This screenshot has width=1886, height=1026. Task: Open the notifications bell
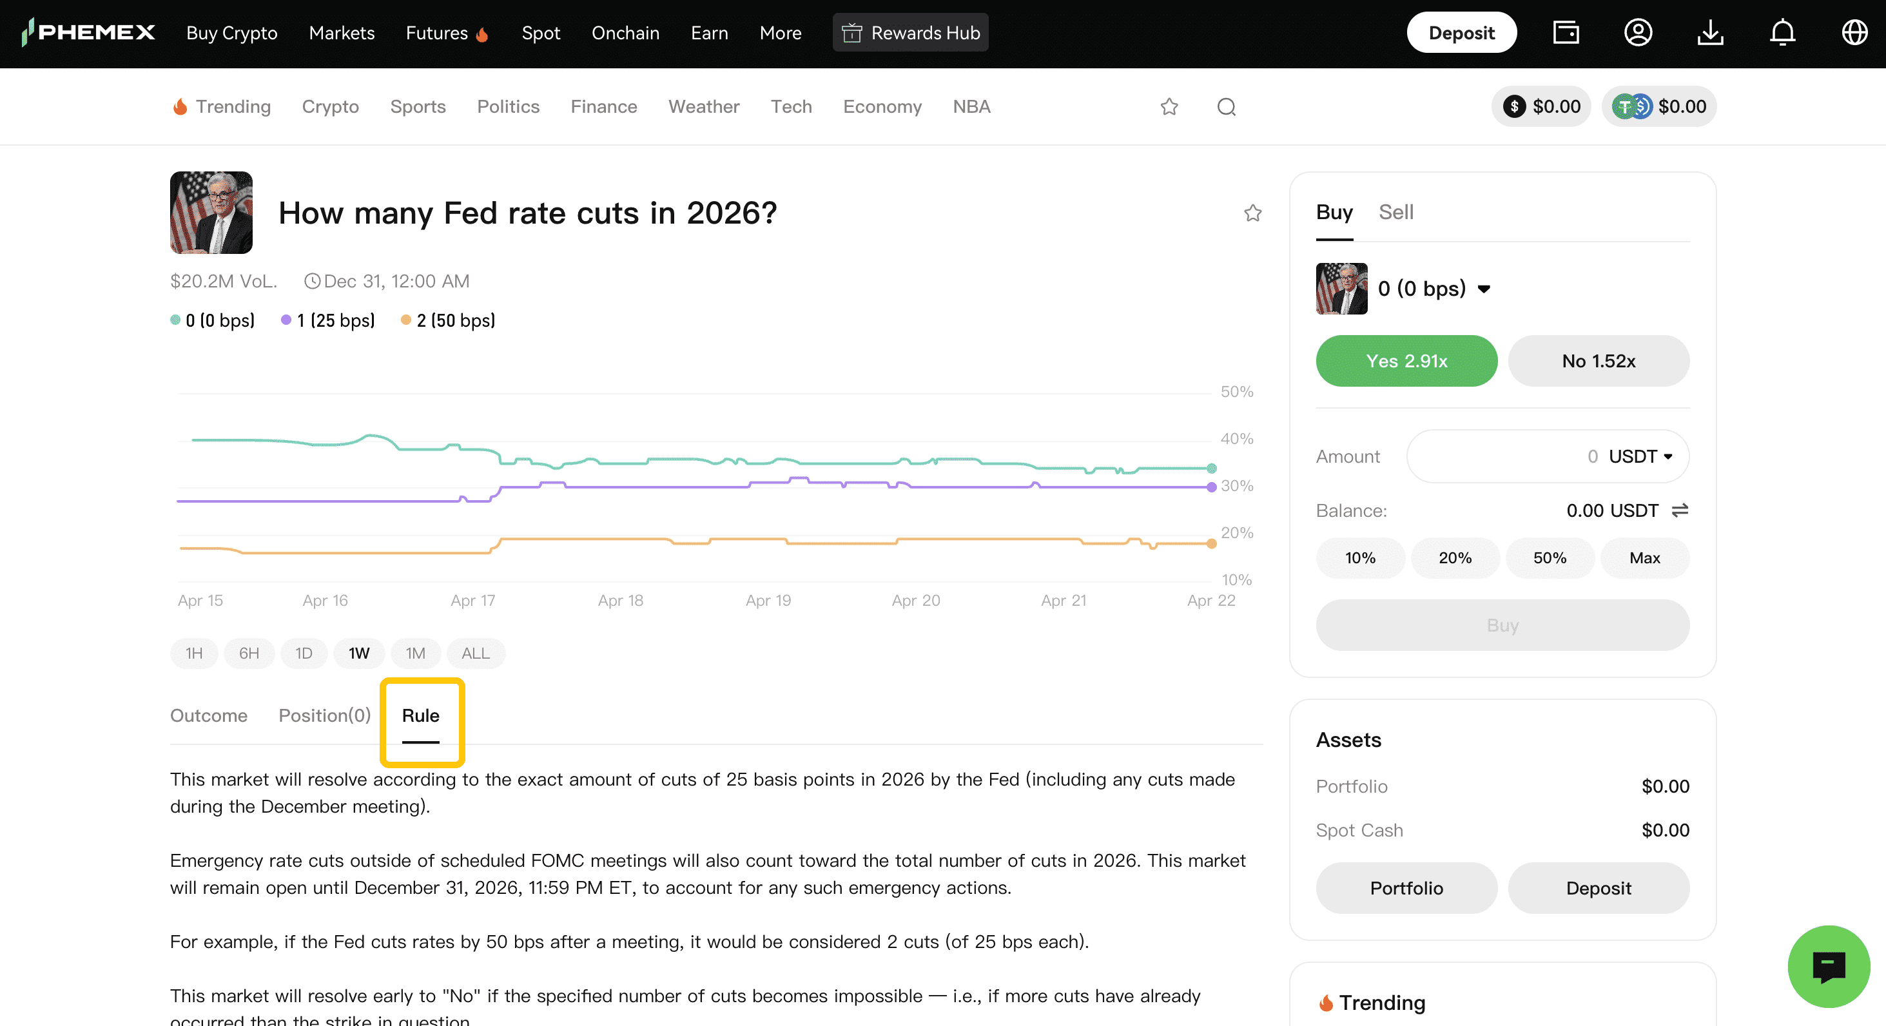click(1782, 33)
